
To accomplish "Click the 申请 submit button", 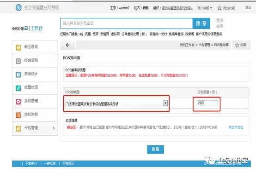I will 155,149.
